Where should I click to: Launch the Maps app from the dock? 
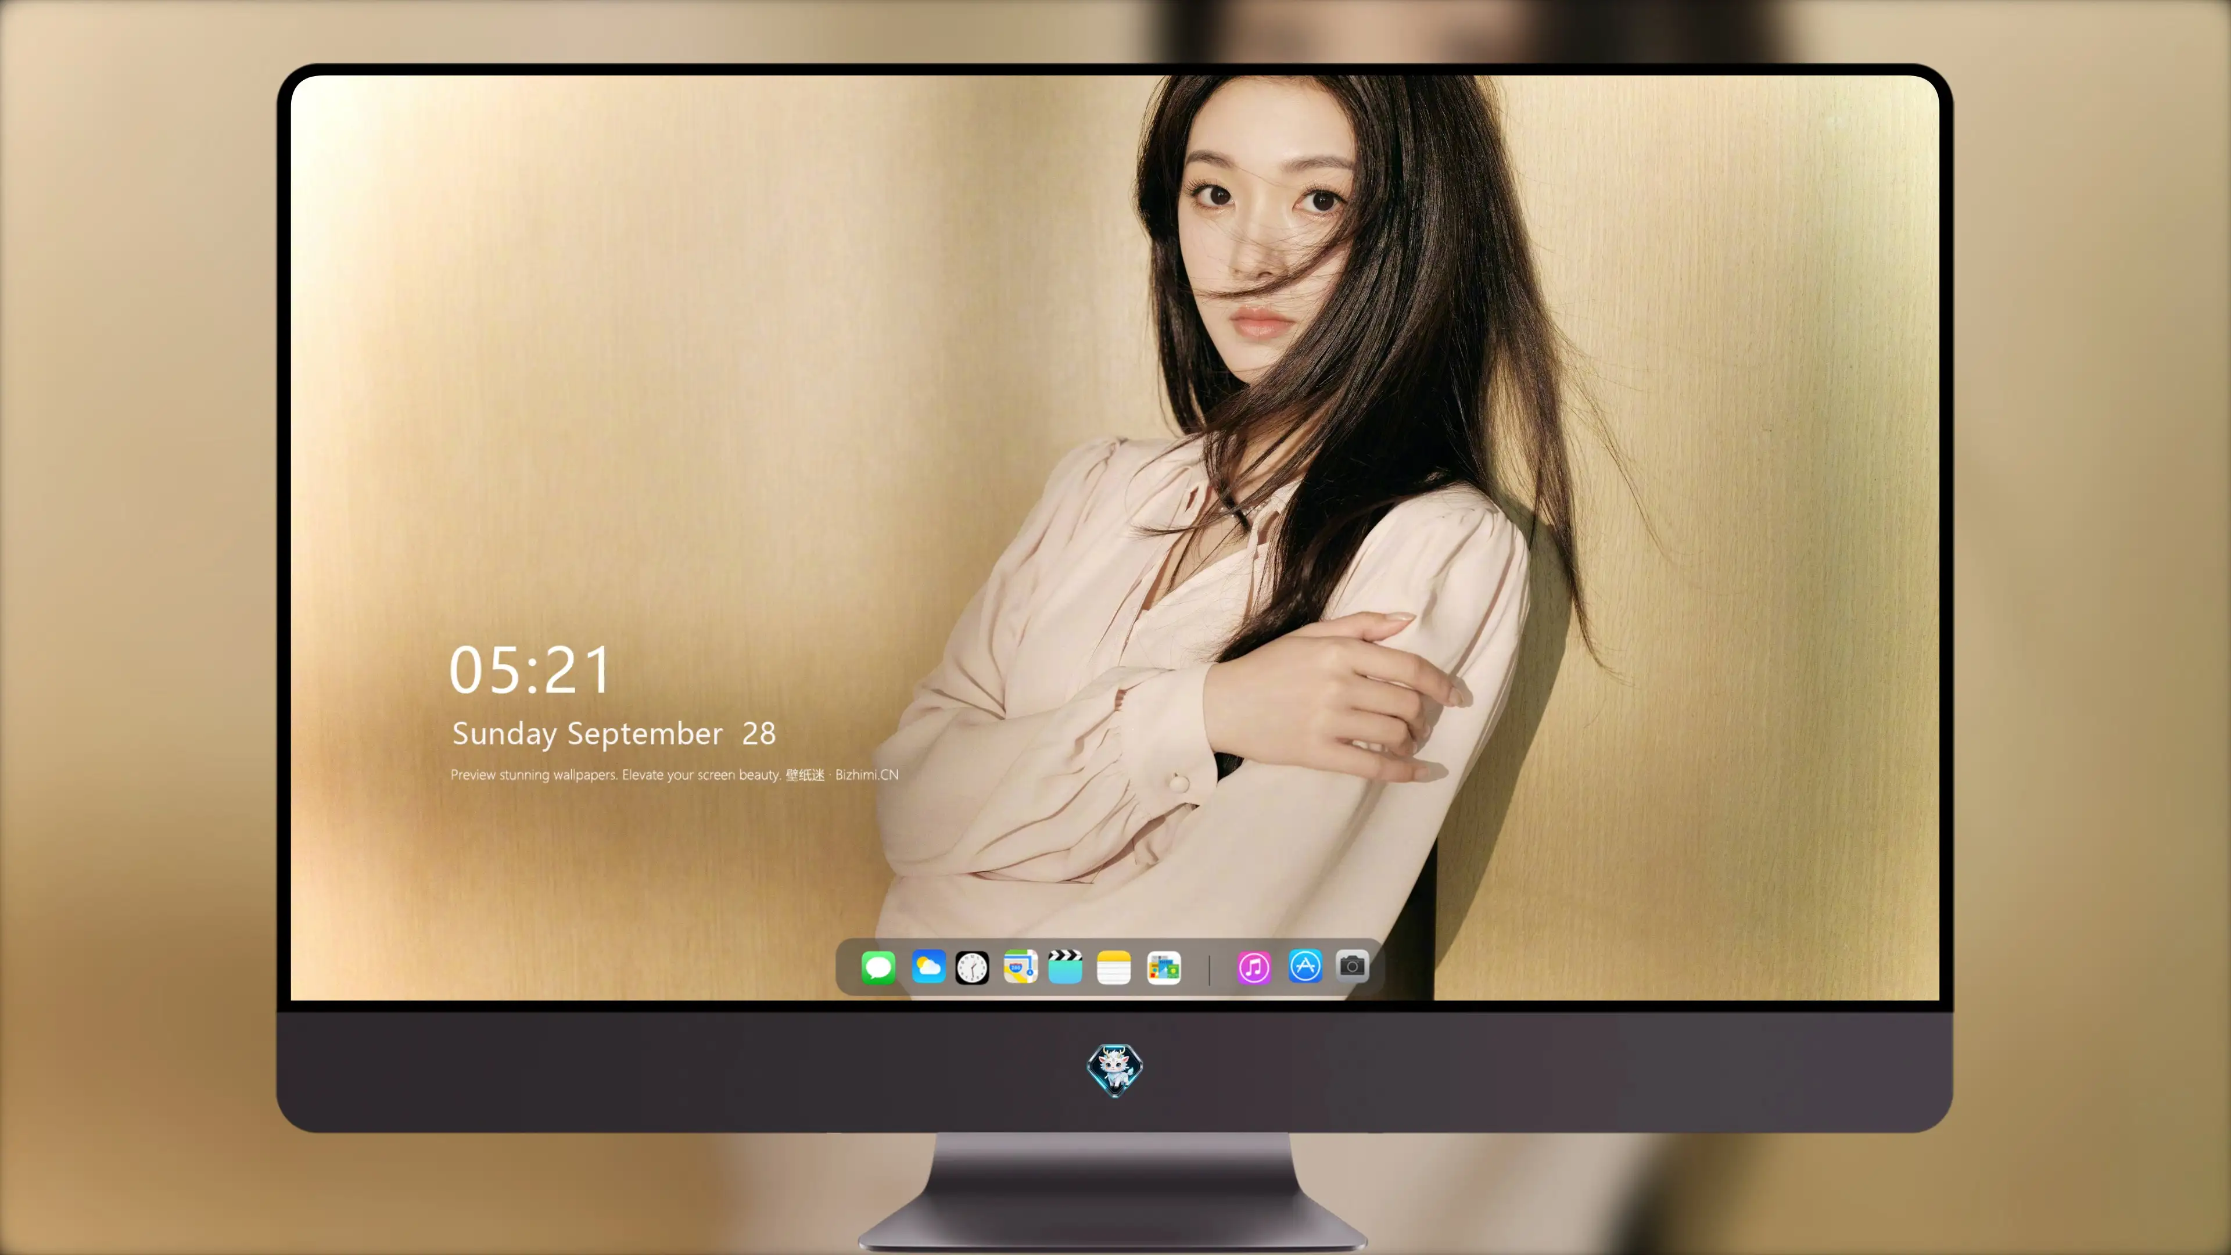coord(1020,967)
